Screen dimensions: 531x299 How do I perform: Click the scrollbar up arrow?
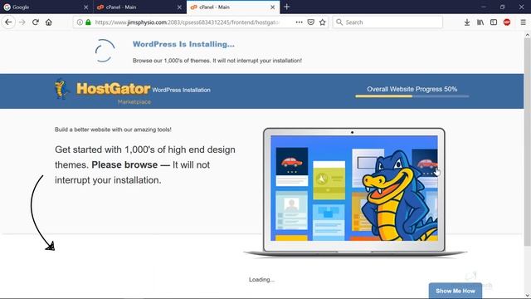[x=528, y=35]
